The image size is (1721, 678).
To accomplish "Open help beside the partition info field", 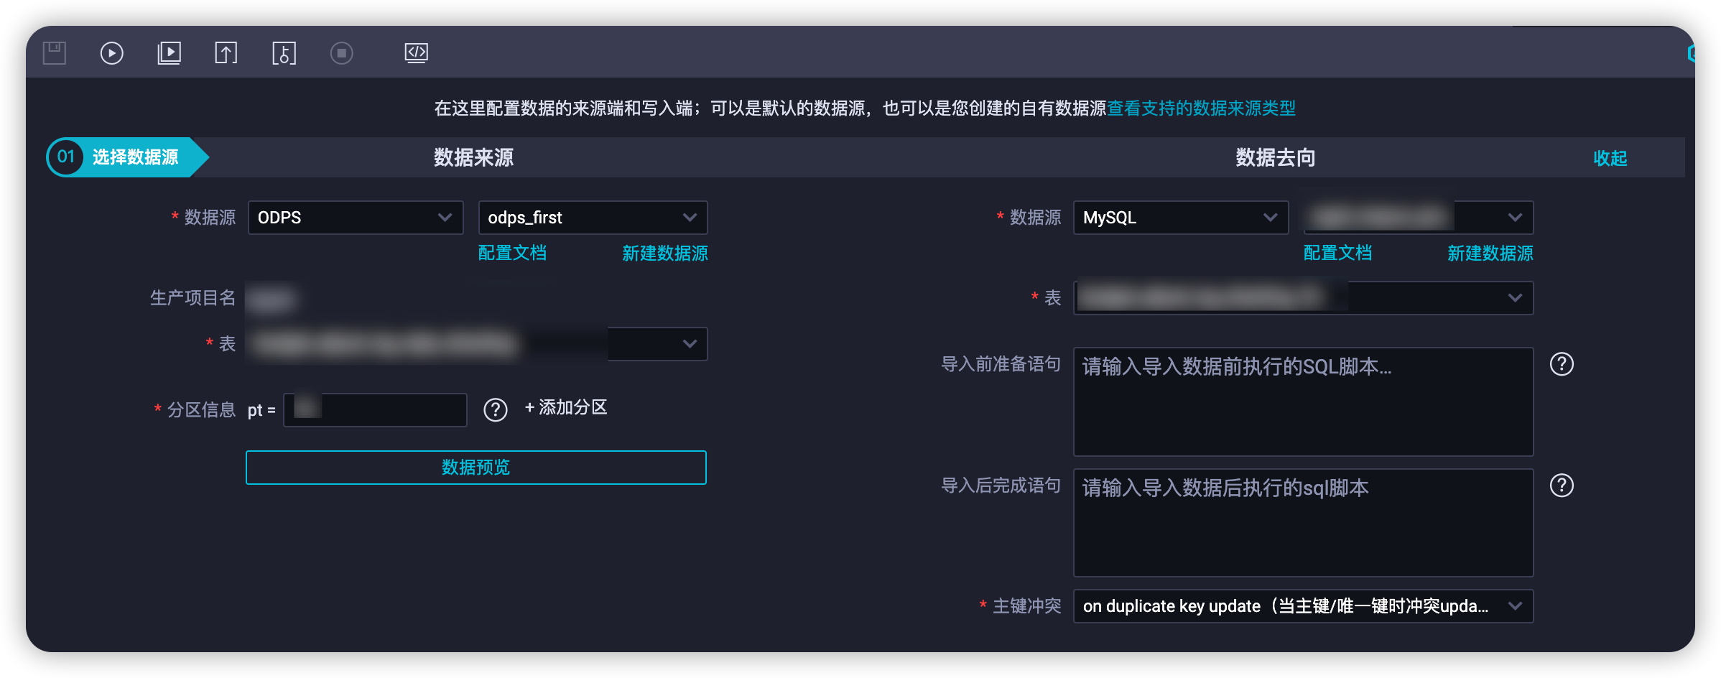I will point(495,409).
